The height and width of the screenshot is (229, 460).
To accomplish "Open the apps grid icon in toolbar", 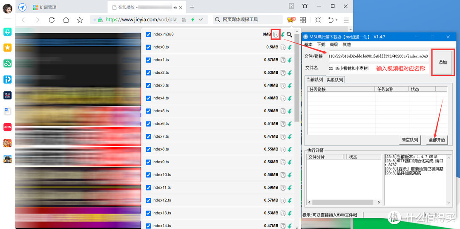I will (x=303, y=20).
